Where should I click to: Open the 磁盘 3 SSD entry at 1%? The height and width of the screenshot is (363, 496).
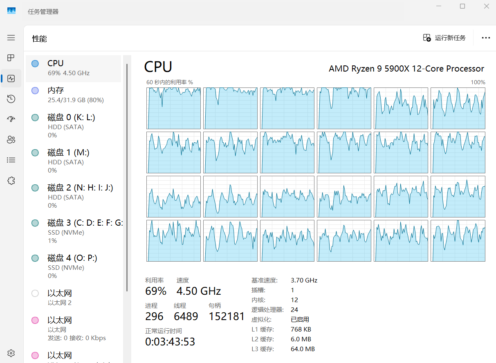(x=74, y=231)
